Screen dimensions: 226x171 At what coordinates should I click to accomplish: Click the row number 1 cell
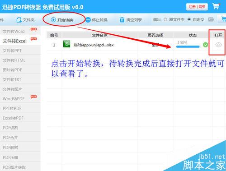point(54,45)
